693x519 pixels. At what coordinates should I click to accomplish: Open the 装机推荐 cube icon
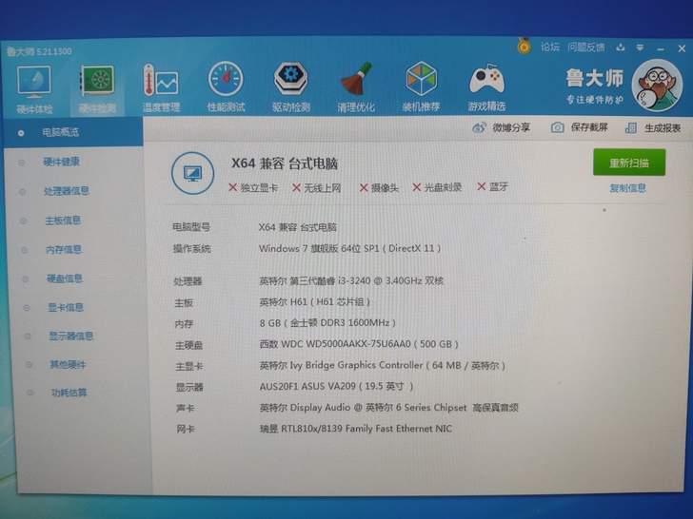tap(421, 86)
